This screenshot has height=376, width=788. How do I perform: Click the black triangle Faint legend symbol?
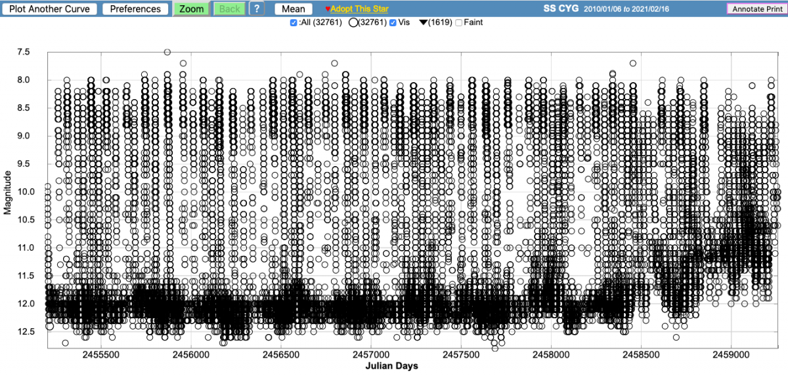[424, 23]
